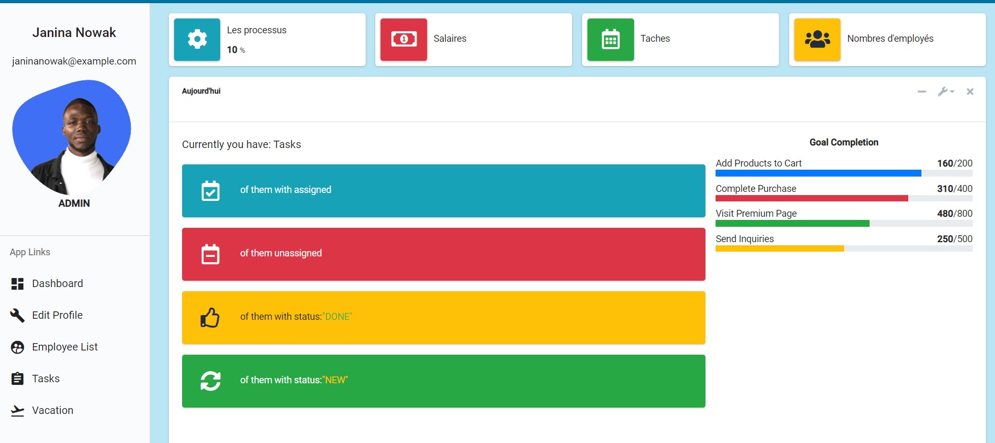The height and width of the screenshot is (443, 995).
Task: Open the Employee List page
Action: 65,347
